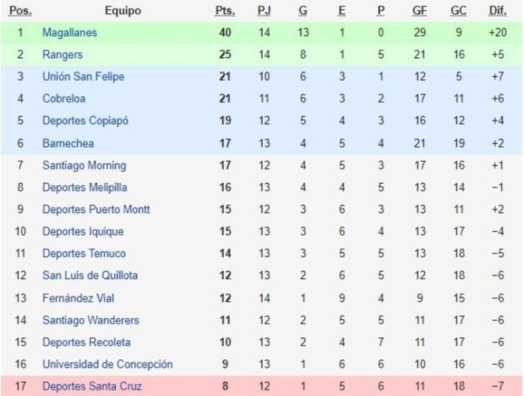Screen dimensions: 524x396
Task: Open Santiago Morning team page
Action: pos(84,165)
